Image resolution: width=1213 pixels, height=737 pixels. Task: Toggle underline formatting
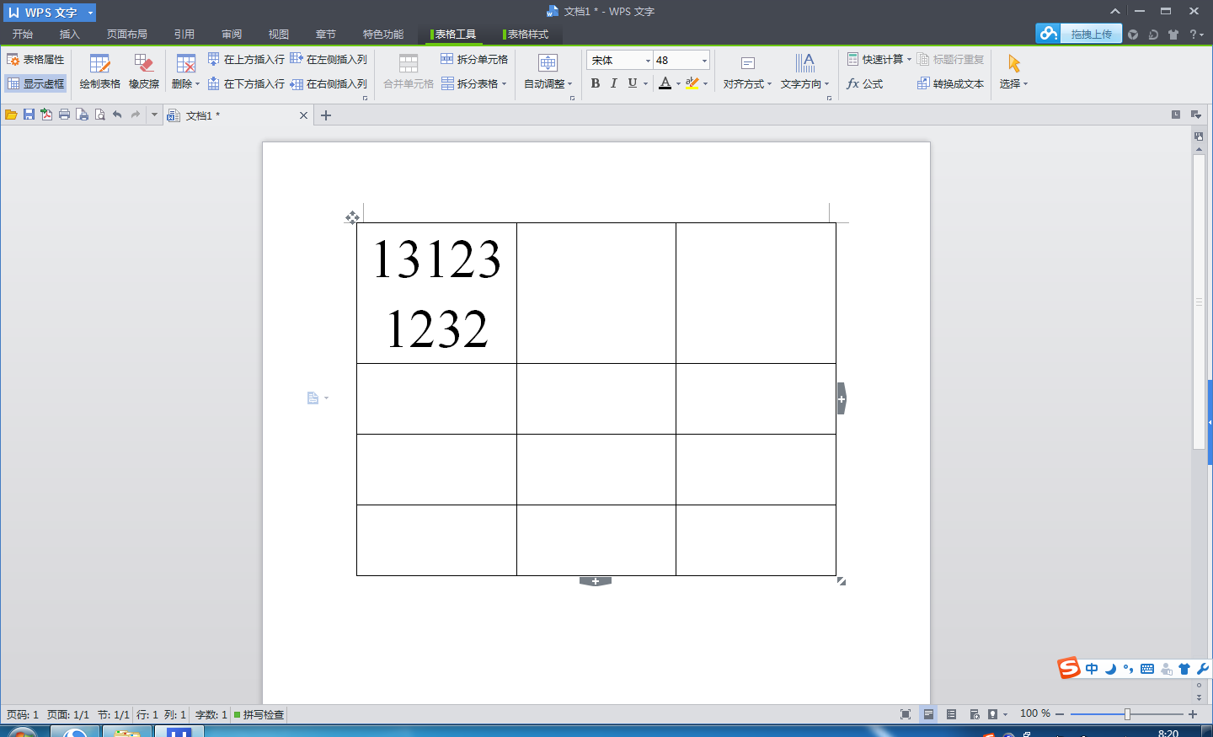pyautogui.click(x=632, y=83)
